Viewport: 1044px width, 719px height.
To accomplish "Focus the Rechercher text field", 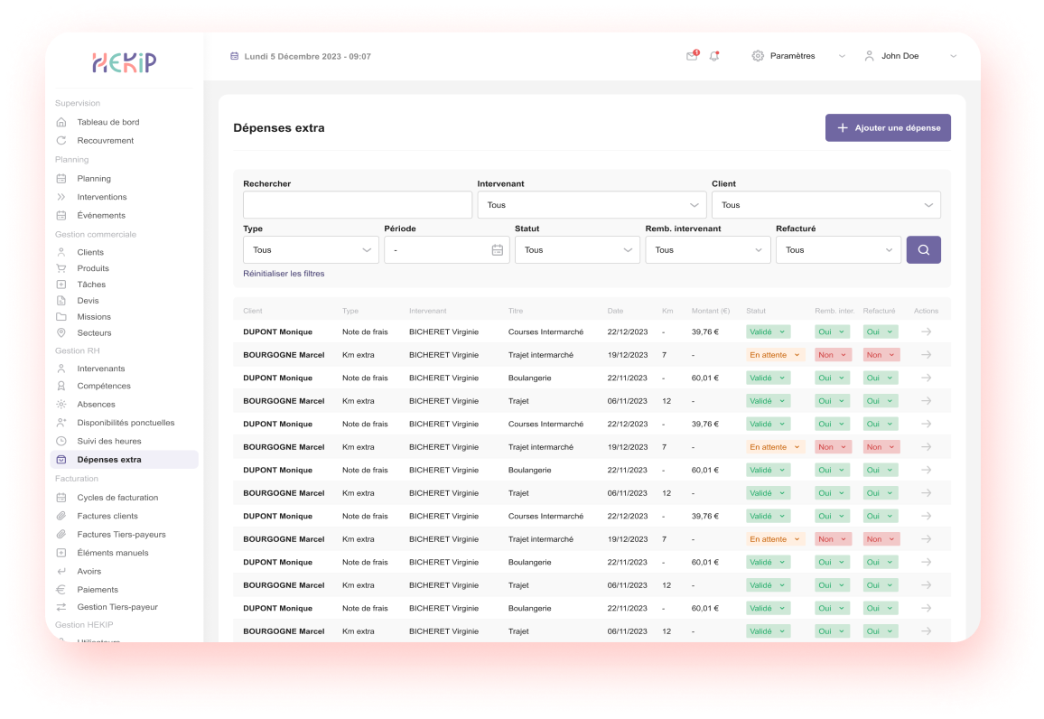I will [357, 205].
